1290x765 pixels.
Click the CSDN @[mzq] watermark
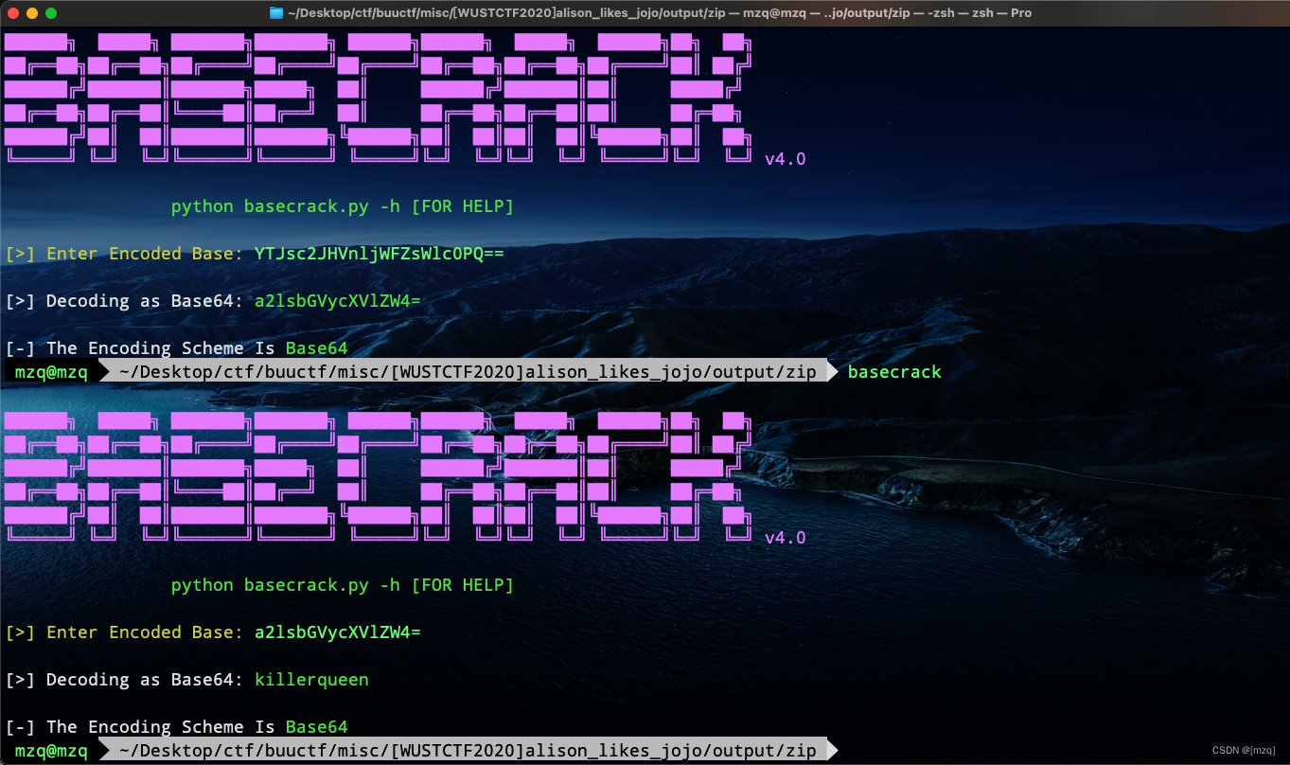[1245, 750]
